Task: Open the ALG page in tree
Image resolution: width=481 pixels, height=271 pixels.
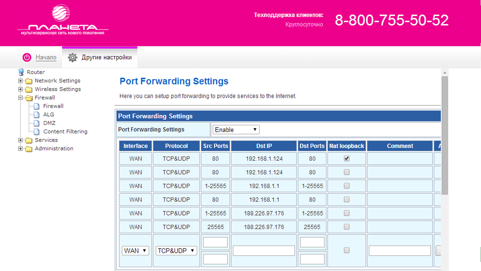Action: (x=48, y=114)
